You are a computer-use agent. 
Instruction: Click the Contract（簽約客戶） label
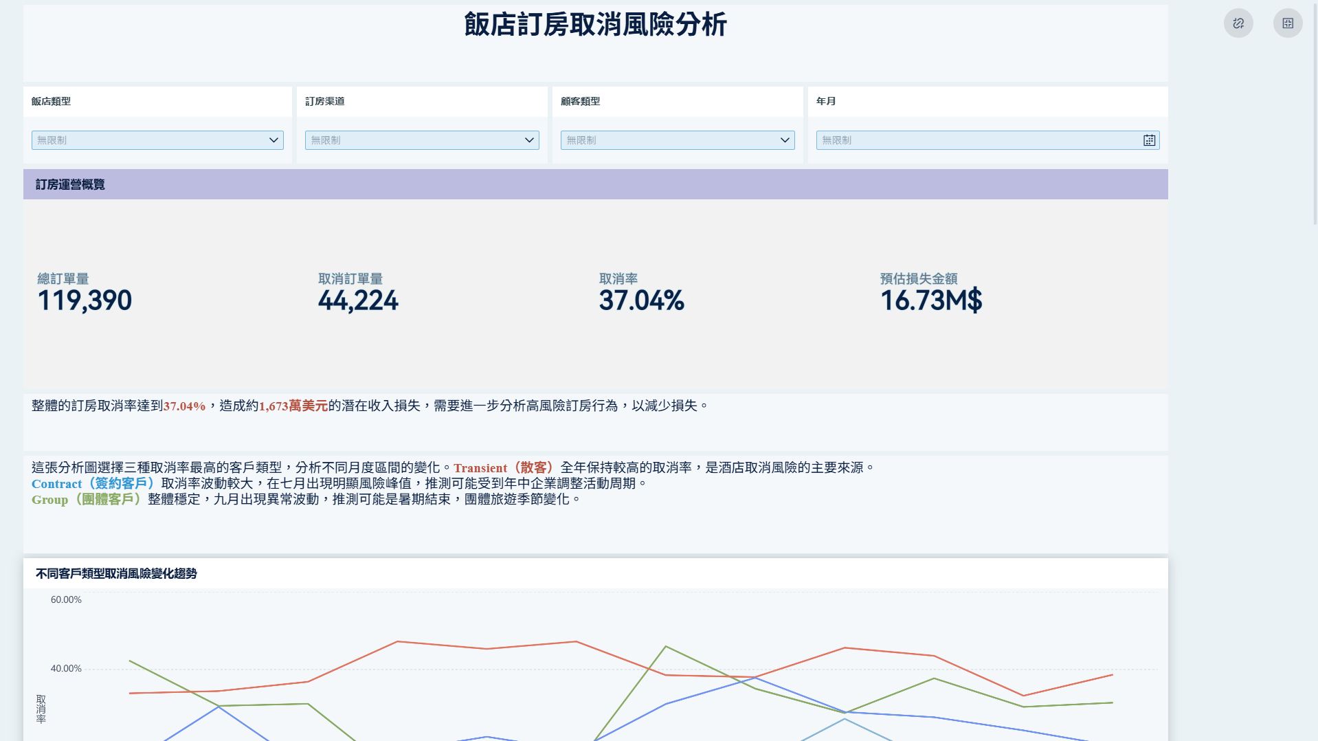[x=95, y=484]
